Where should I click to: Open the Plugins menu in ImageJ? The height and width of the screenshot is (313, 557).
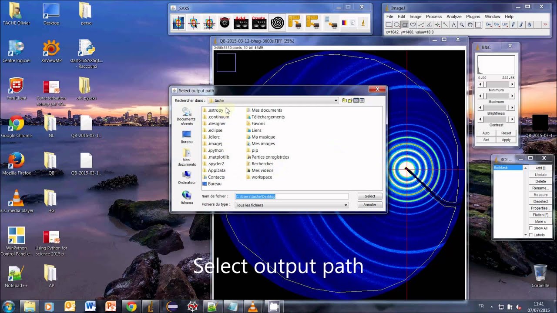[x=473, y=17]
